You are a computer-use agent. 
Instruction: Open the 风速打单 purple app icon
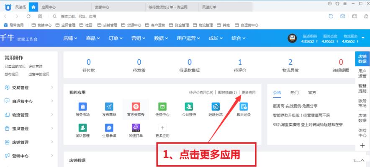pos(136,128)
